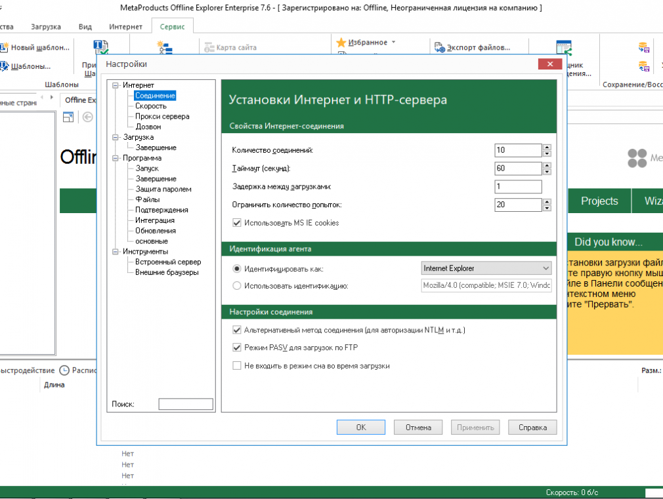663x499 pixels.
Task: Click the Экспорт файлов icon
Action: tap(440, 47)
